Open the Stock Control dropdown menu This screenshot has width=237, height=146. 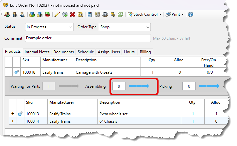[x=145, y=14]
